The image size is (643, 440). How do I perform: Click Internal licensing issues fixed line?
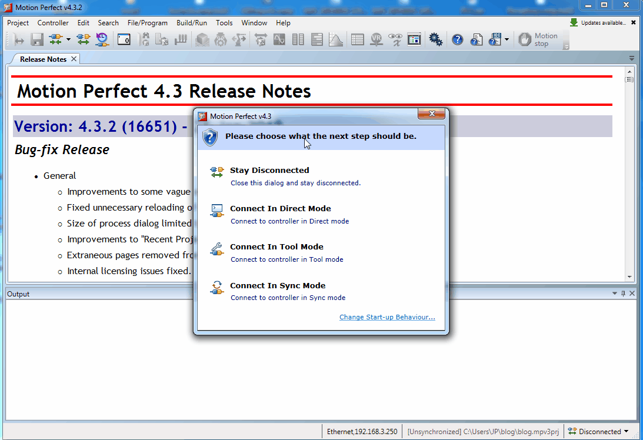point(129,271)
